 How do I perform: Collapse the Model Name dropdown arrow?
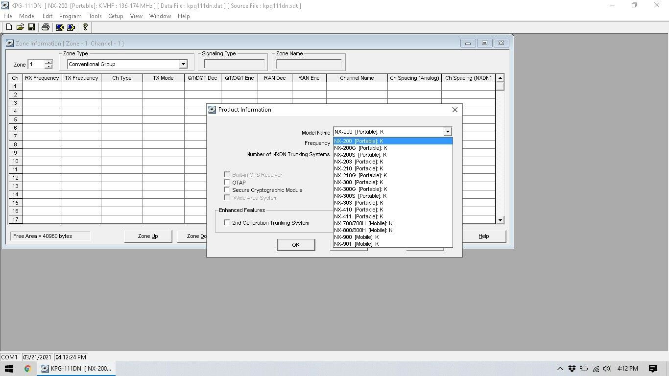click(x=447, y=132)
